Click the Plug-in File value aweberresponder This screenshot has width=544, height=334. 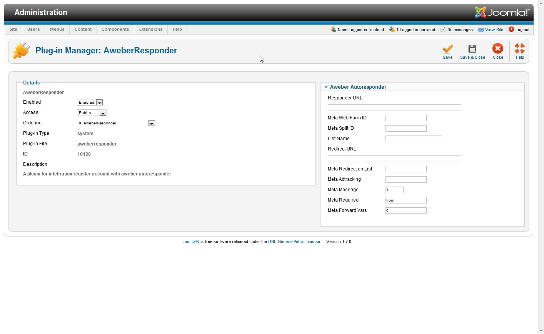click(97, 144)
